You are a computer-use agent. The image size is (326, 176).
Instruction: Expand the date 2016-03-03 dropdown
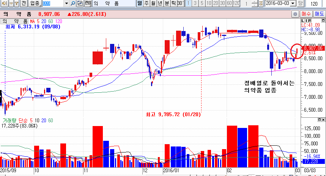click(x=293, y=3)
